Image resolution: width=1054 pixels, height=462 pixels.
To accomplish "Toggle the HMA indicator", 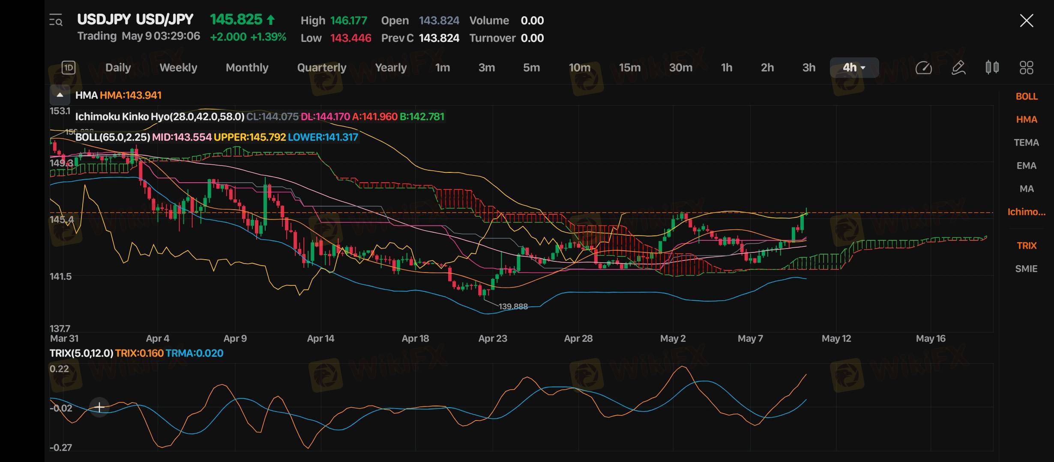I will [1026, 120].
